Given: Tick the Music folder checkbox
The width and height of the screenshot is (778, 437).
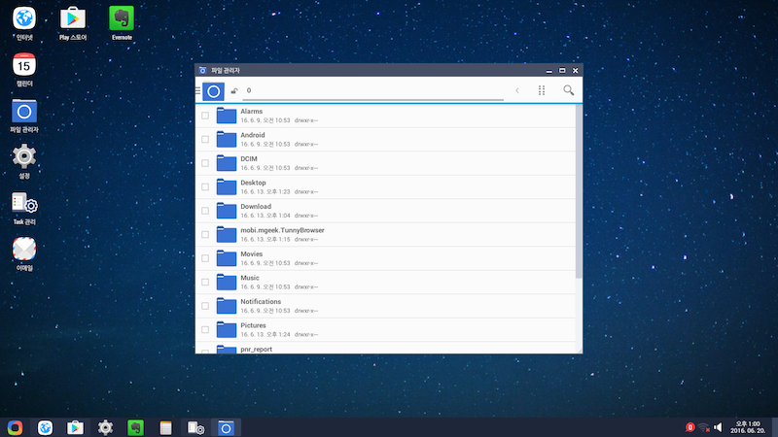Looking at the screenshot, I should [205, 282].
